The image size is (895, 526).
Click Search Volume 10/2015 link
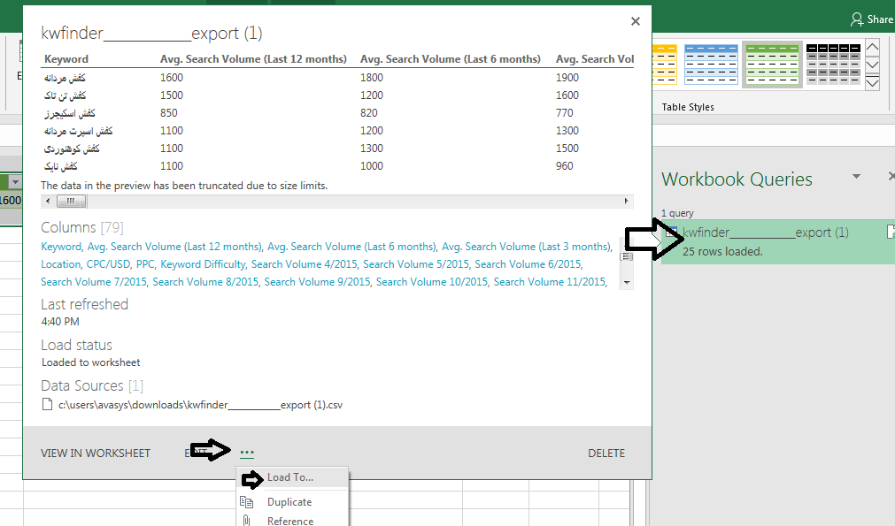pos(432,282)
